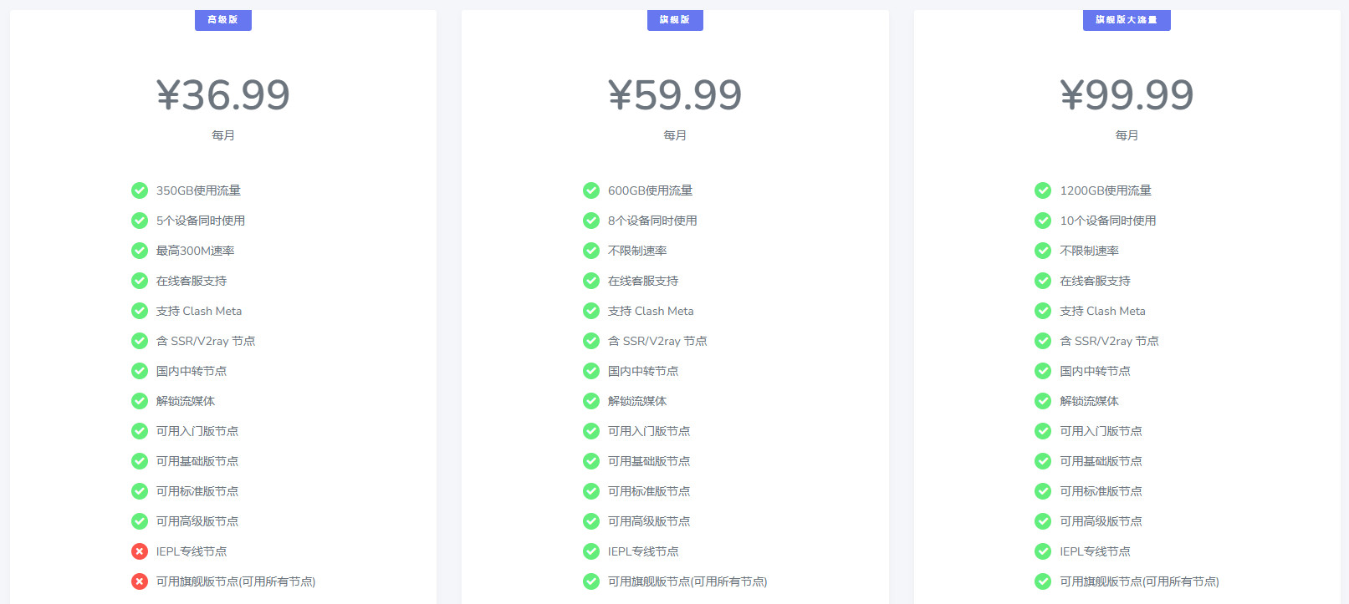Click the check mark beside 1200GB使用流量
This screenshot has height=604, width=1349.
1043,190
